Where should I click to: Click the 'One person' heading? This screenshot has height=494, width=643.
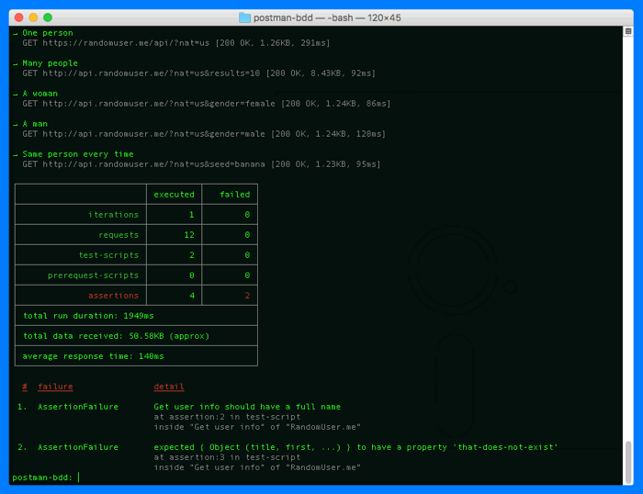tap(48, 33)
